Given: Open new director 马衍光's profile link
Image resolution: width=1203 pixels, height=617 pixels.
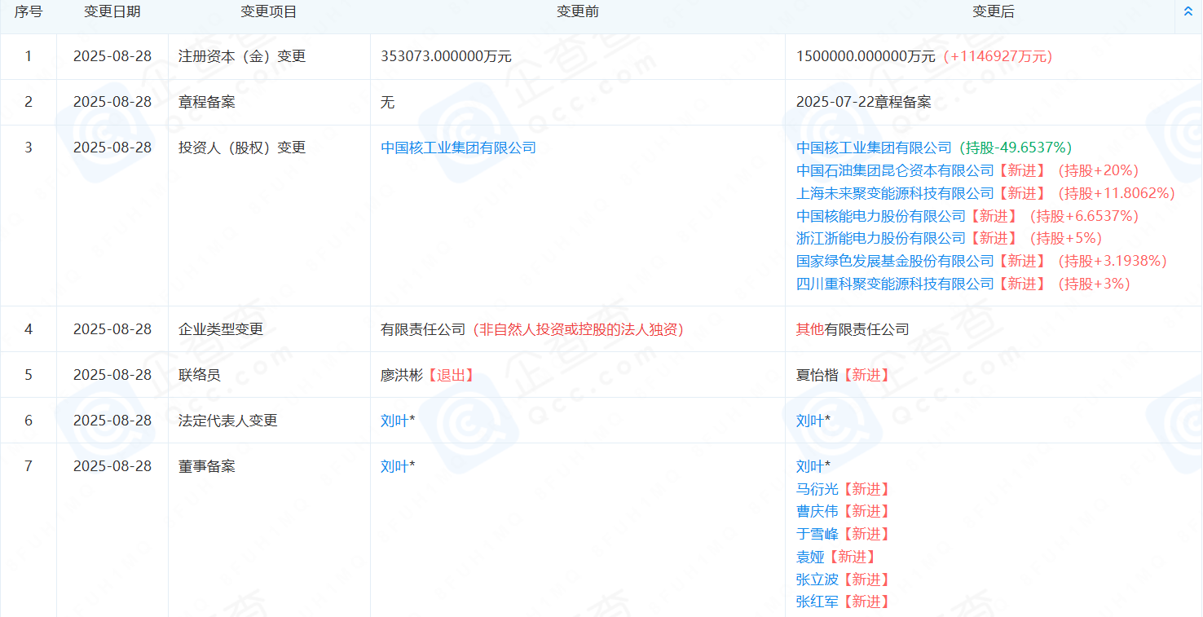Looking at the screenshot, I should [817, 489].
